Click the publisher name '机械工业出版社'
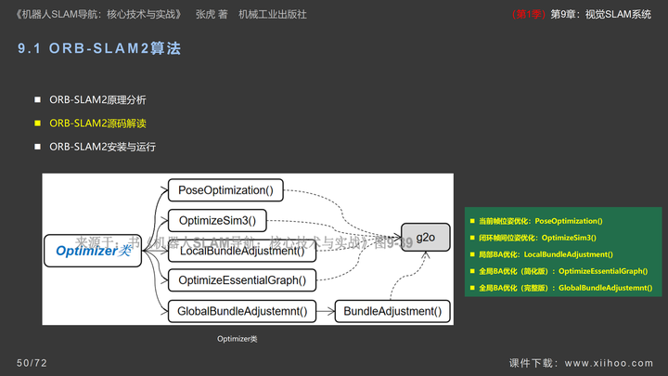Image resolution: width=668 pixels, height=376 pixels. (273, 15)
